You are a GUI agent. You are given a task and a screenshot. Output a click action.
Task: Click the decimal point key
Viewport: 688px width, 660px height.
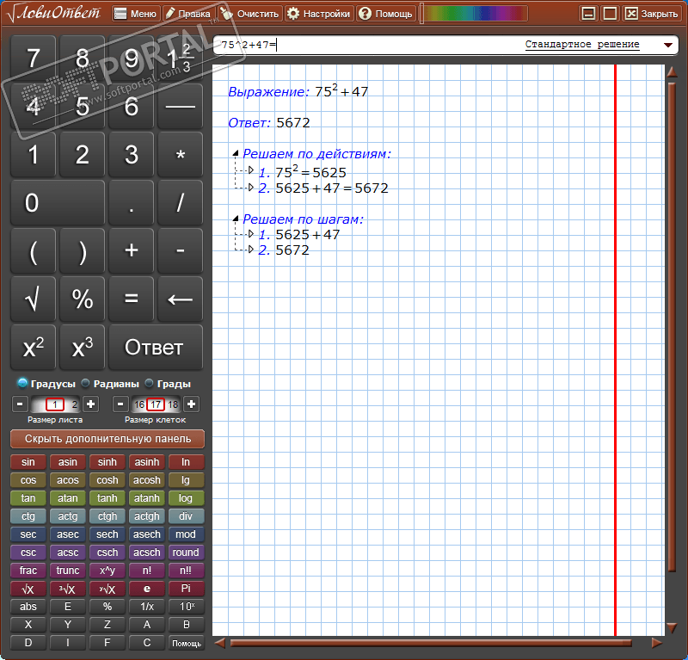132,203
